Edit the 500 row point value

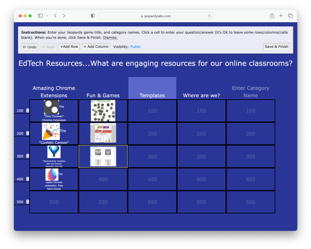tap(20, 202)
